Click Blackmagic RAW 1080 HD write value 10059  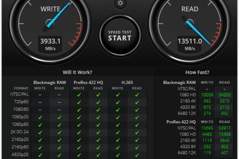pos(207,95)
